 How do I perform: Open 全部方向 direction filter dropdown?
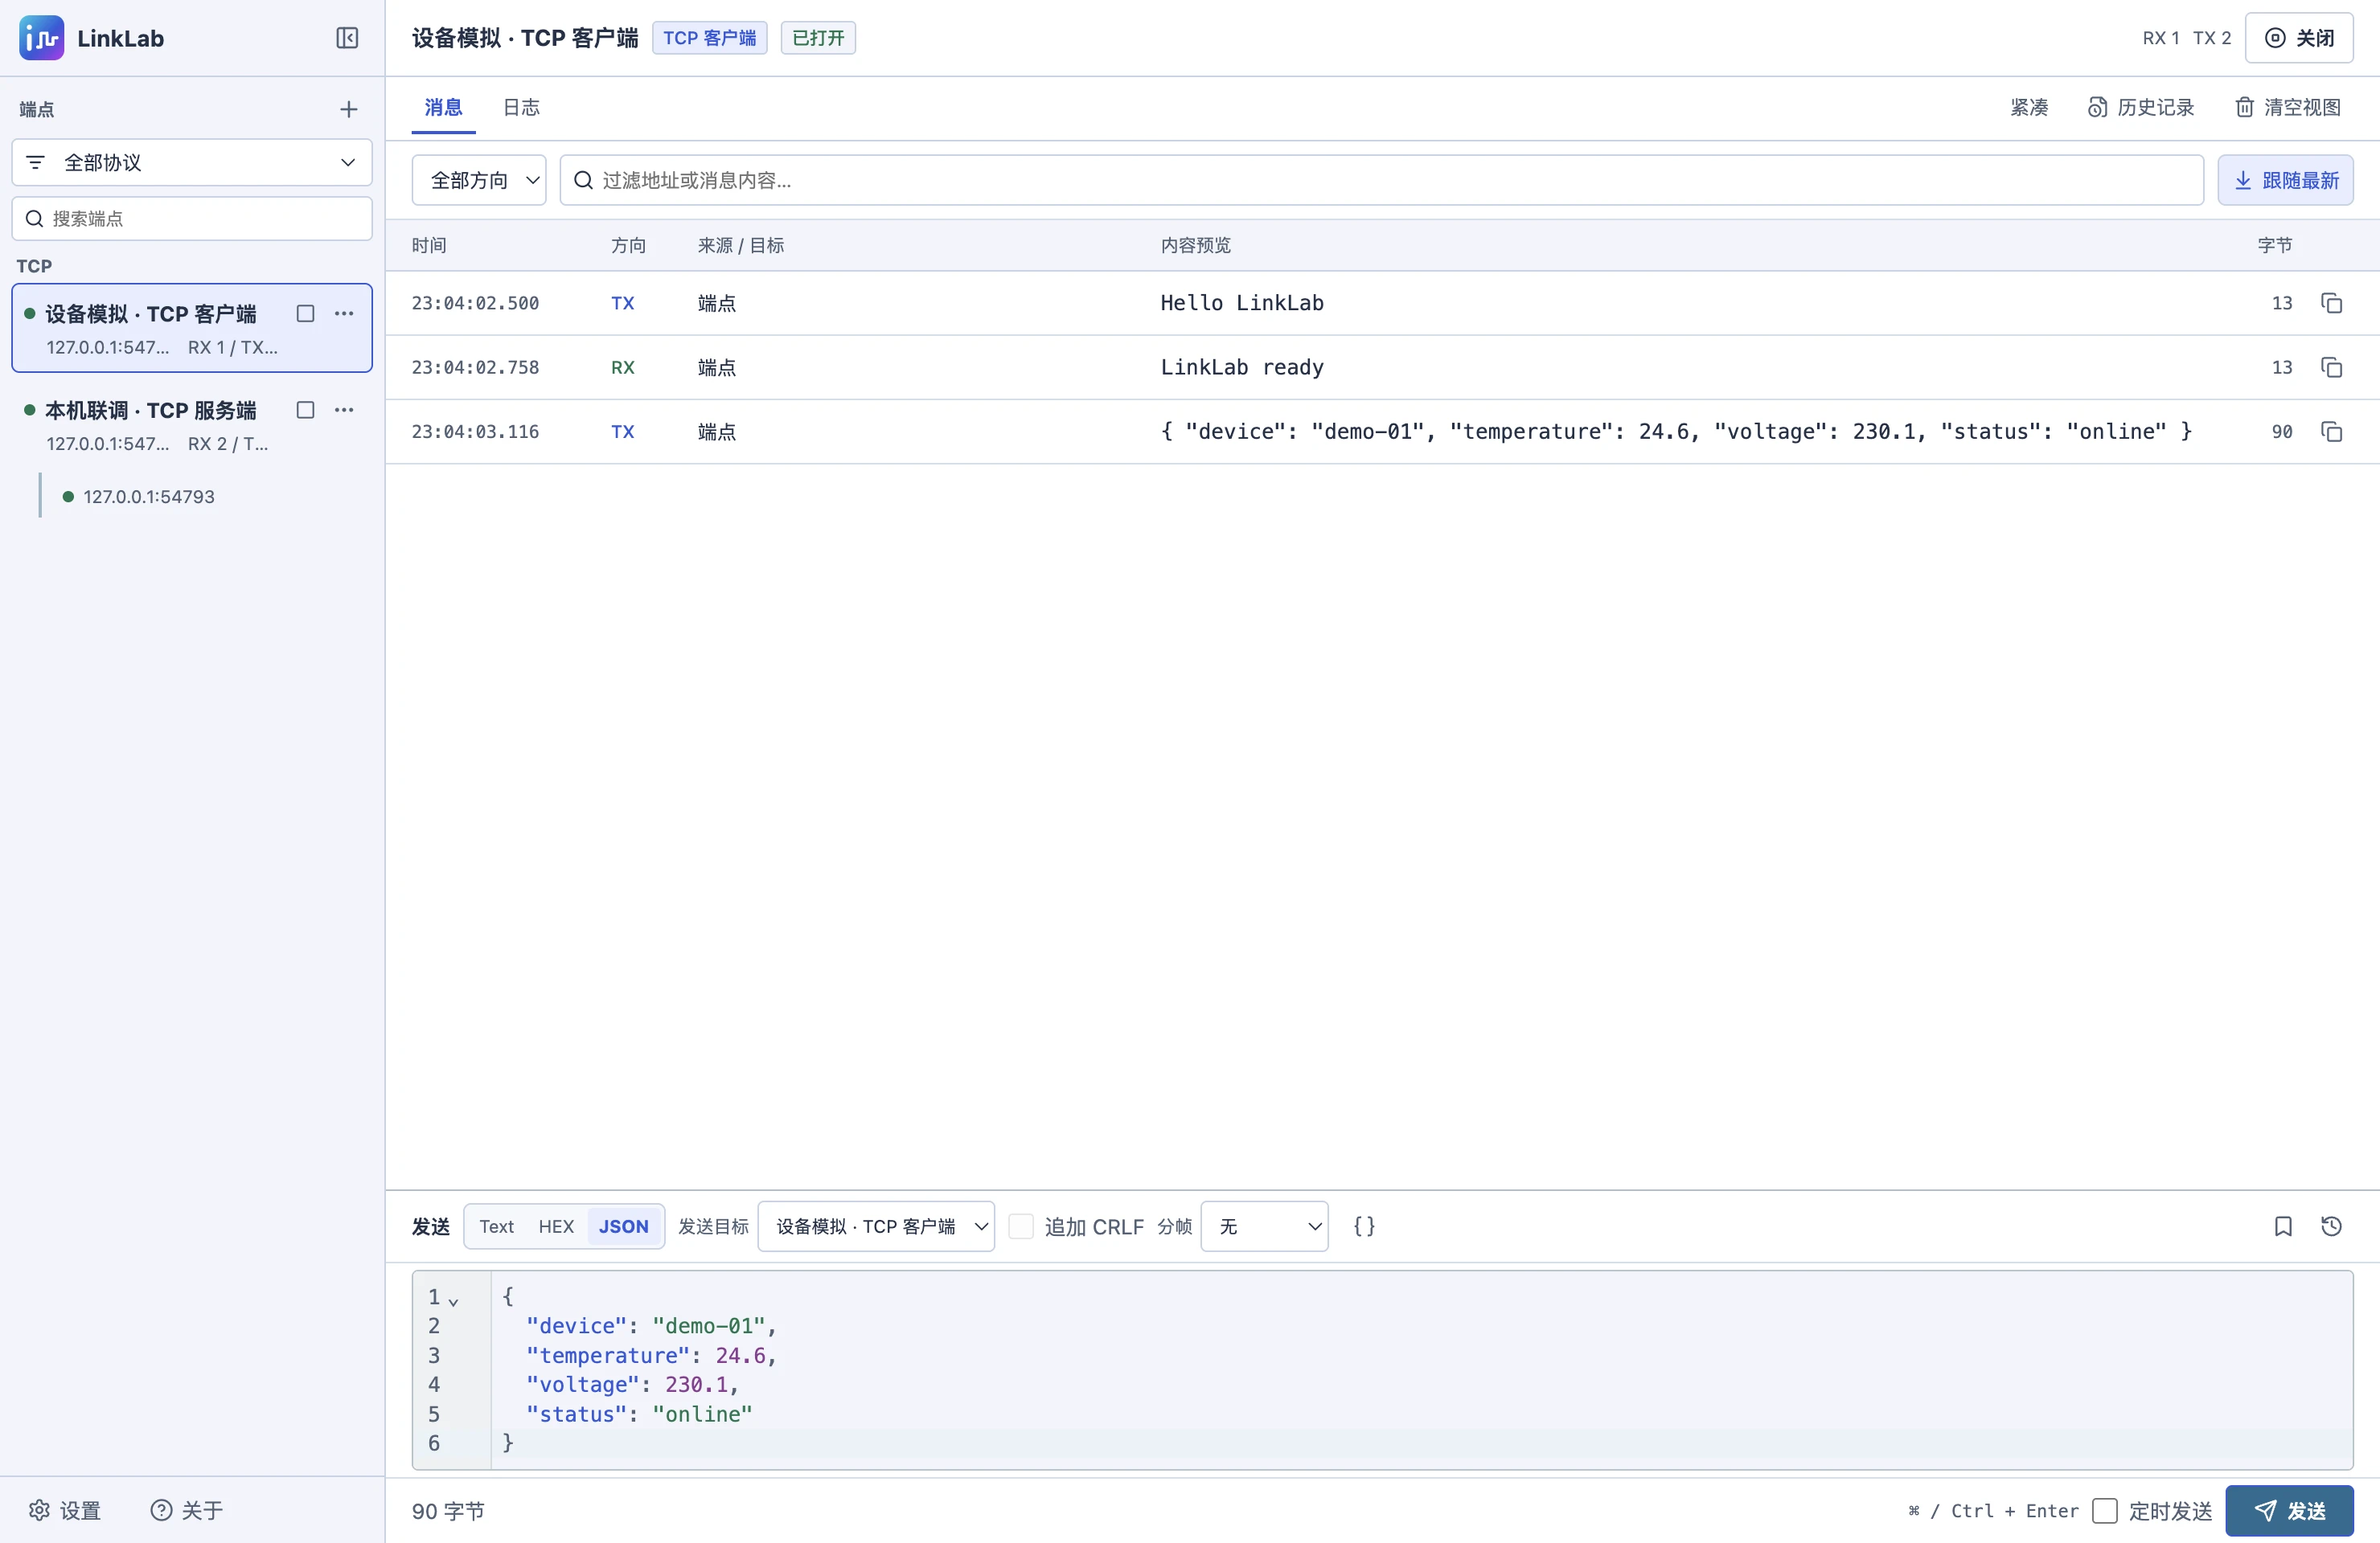click(x=479, y=180)
